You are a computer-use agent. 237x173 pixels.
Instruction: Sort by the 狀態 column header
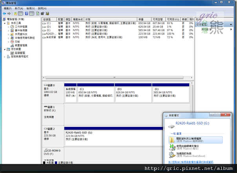click(x=111, y=19)
